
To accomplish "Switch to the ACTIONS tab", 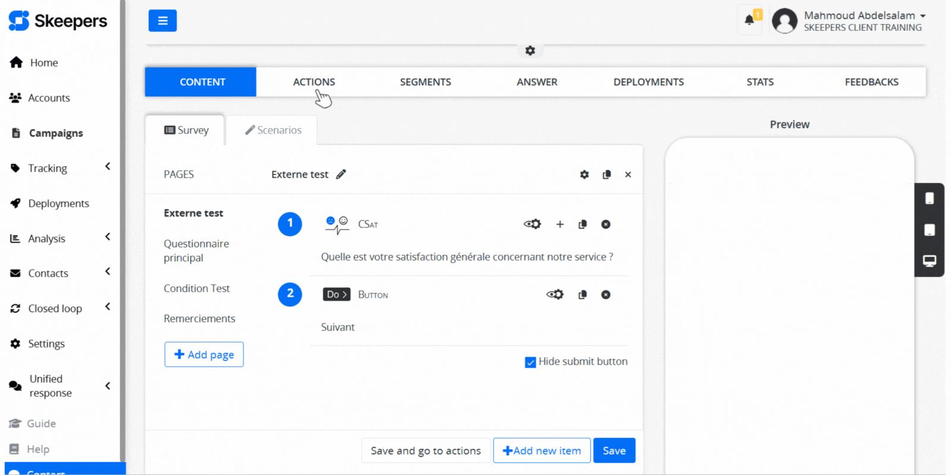I will [x=314, y=82].
